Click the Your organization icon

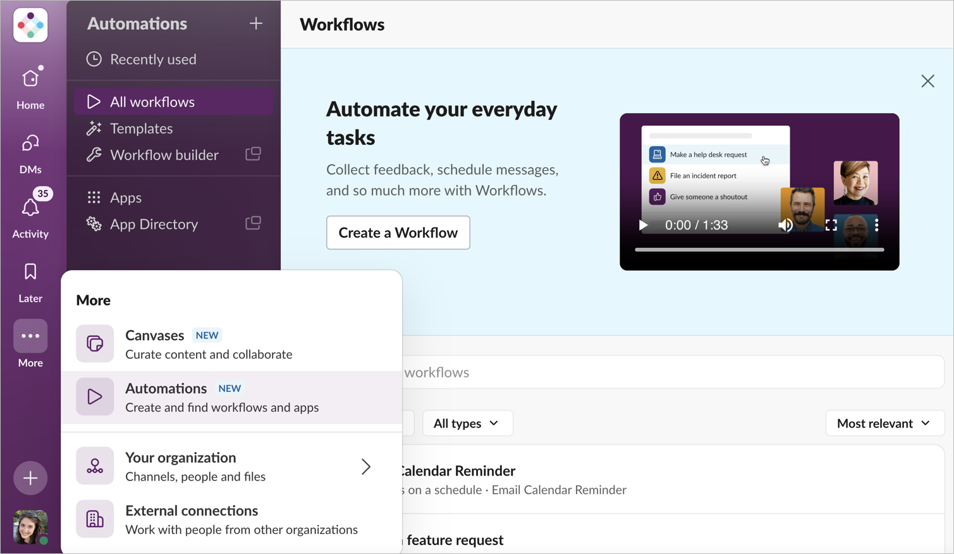95,466
